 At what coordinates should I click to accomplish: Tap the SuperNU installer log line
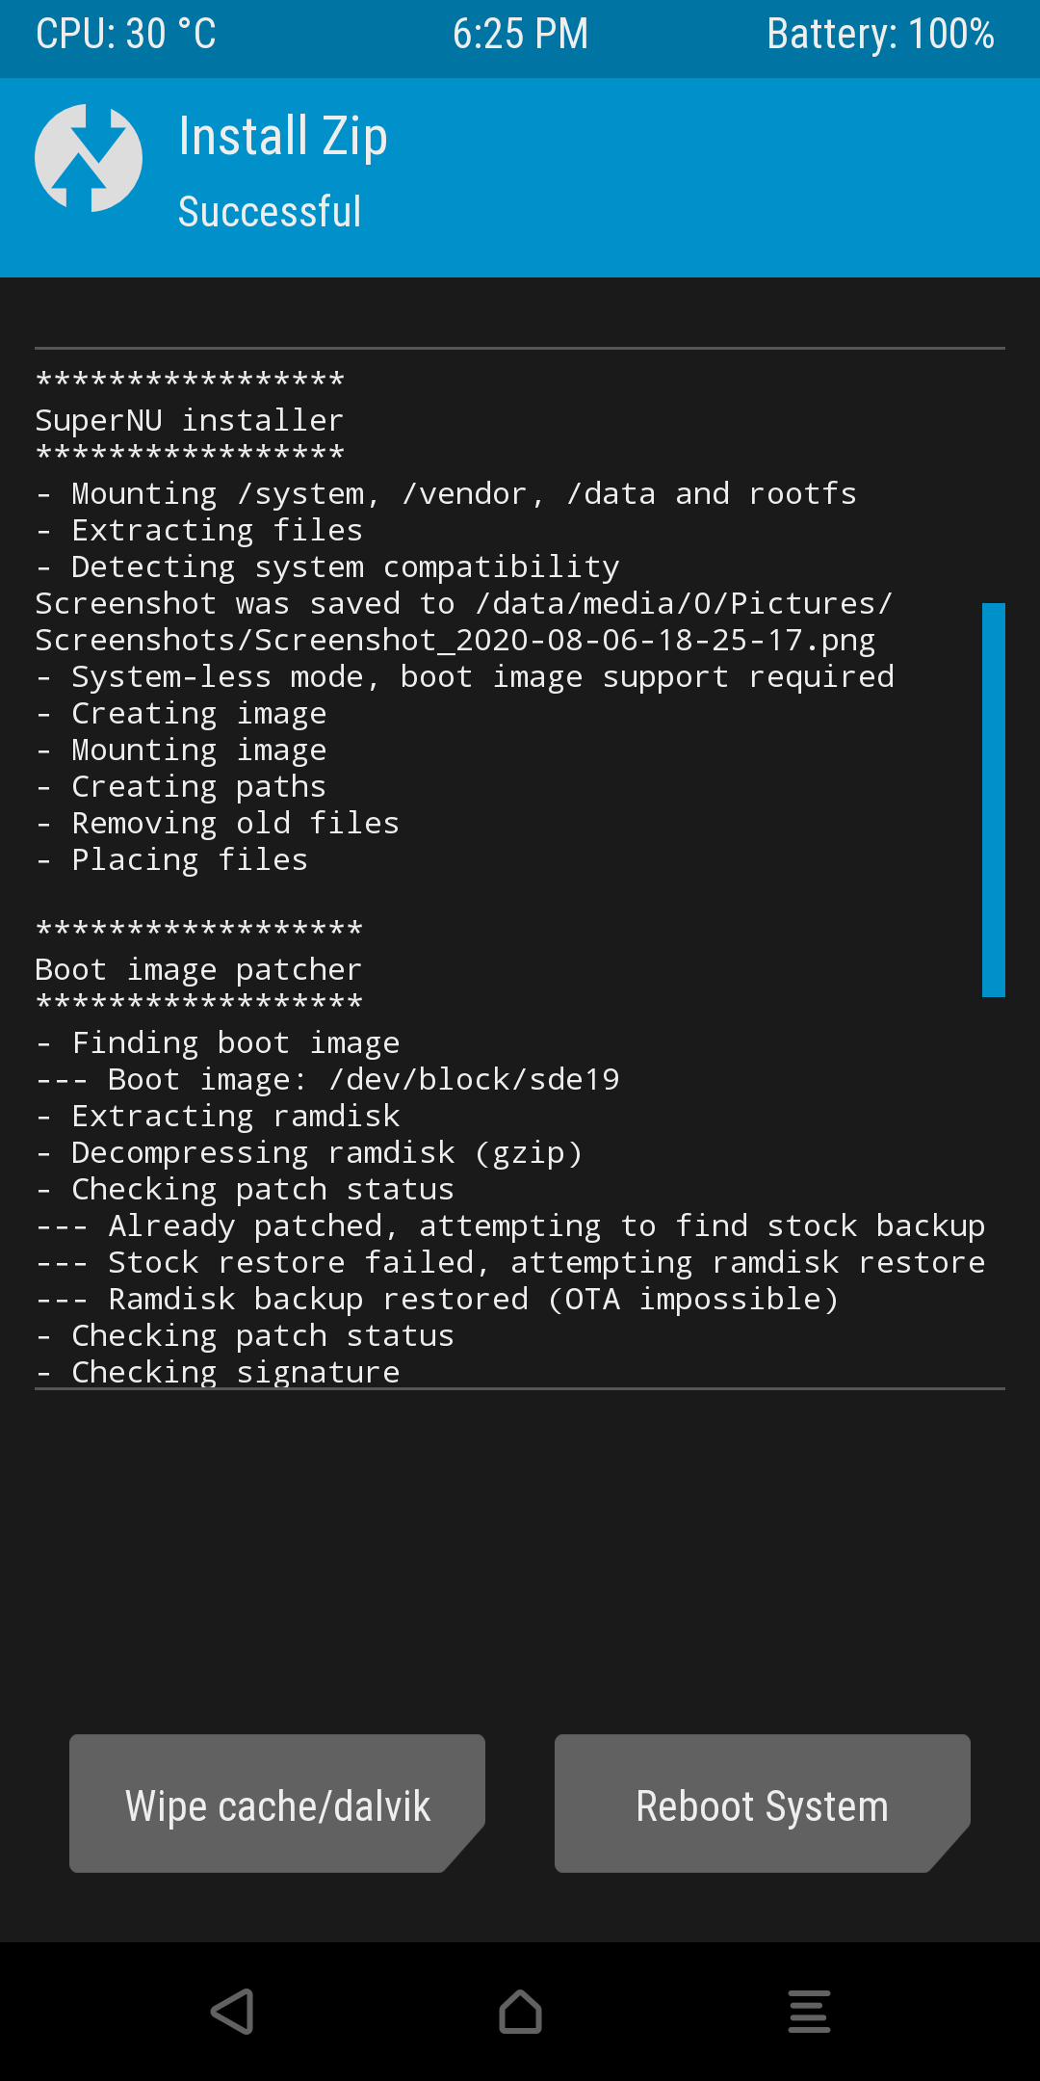point(190,420)
